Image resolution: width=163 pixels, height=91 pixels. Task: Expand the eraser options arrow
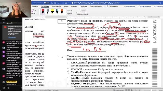[35, 11]
